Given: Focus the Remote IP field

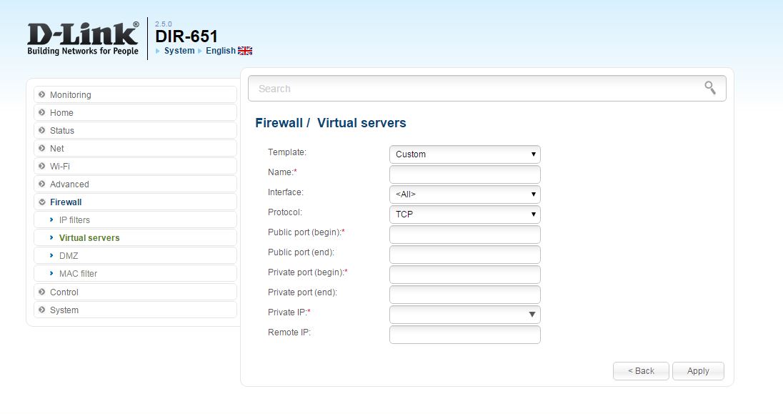Looking at the screenshot, I should click(465, 335).
